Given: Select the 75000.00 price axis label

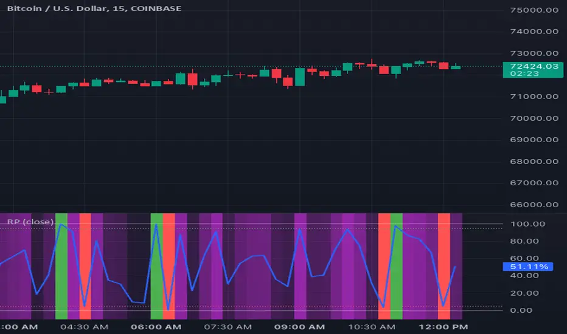Looking at the screenshot, I should click(534, 10).
